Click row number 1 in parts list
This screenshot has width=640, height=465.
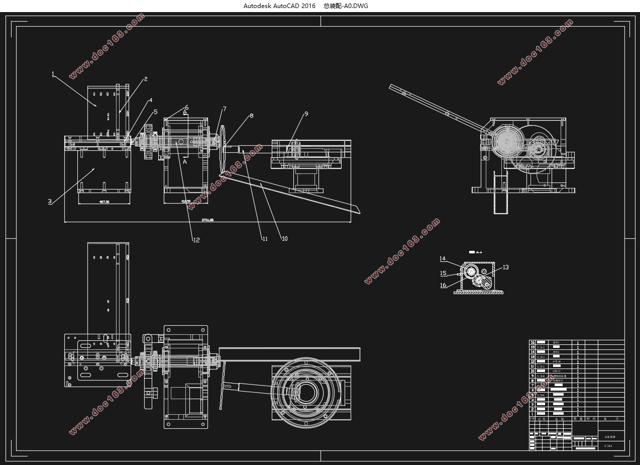coord(532,414)
